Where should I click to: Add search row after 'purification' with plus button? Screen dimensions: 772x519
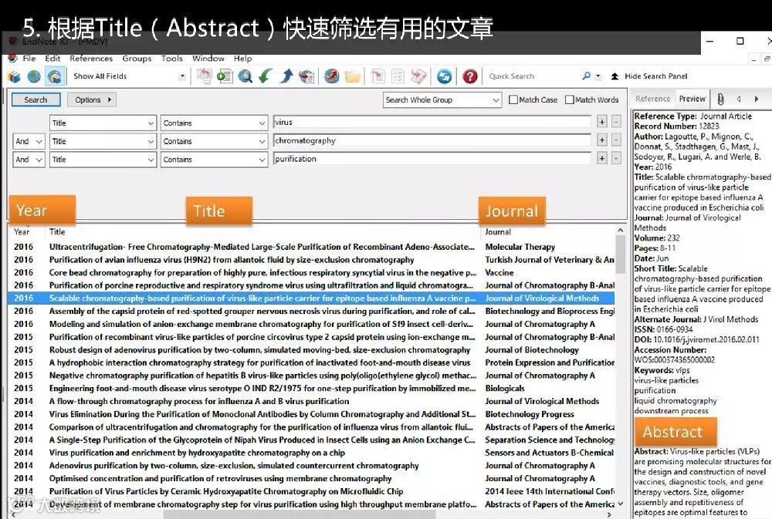[601, 158]
